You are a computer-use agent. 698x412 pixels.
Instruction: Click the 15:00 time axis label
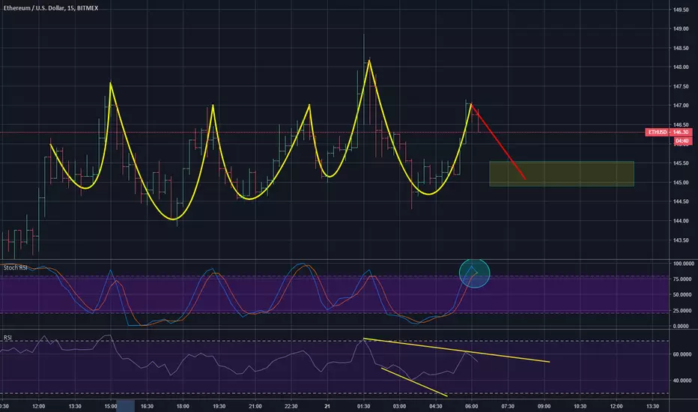point(111,406)
